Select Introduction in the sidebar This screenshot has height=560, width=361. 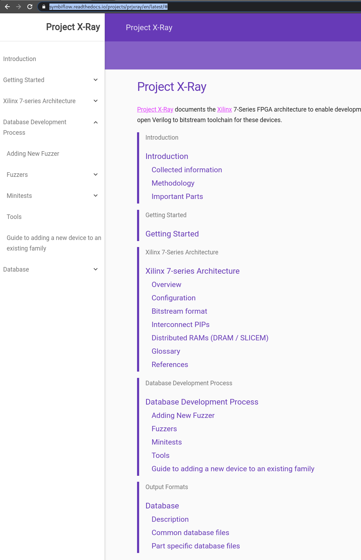pyautogui.click(x=19, y=59)
